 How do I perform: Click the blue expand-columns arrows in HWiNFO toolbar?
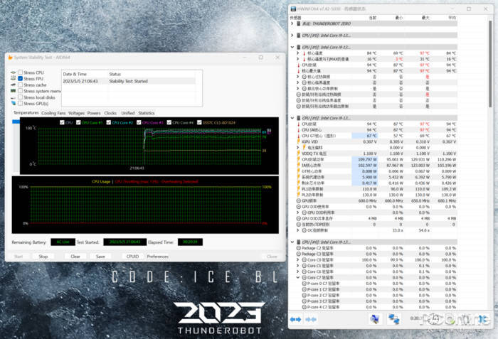click(x=293, y=319)
